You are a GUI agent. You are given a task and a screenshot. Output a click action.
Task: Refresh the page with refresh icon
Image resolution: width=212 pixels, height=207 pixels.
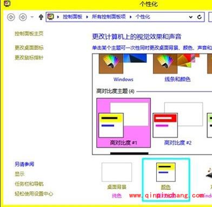199,17
